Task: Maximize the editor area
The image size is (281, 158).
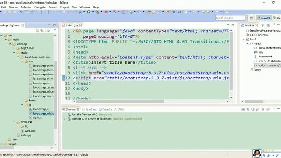Action: point(233,25)
